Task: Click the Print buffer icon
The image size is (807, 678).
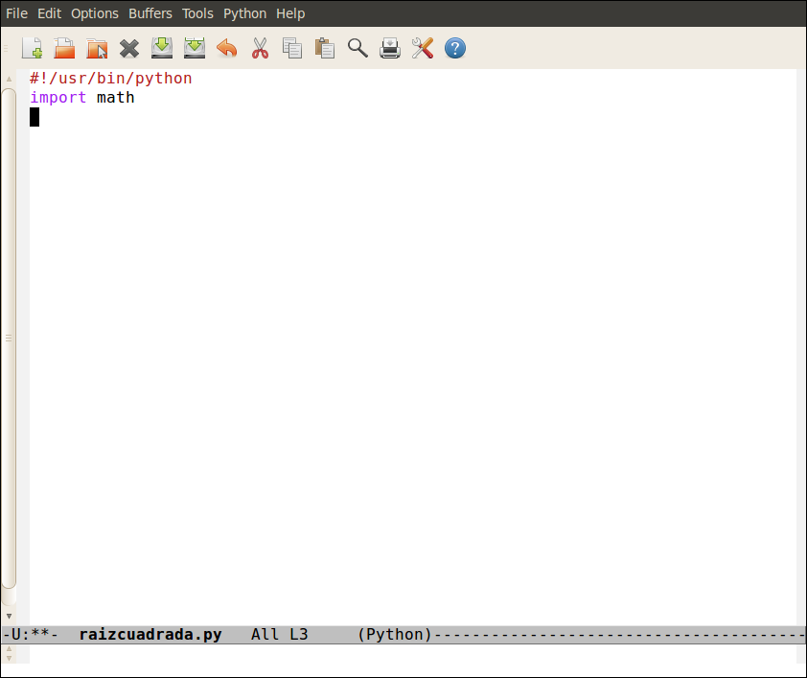Action: point(390,48)
